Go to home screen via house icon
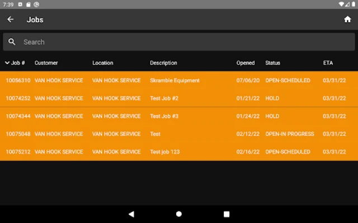The image size is (358, 223). (347, 20)
